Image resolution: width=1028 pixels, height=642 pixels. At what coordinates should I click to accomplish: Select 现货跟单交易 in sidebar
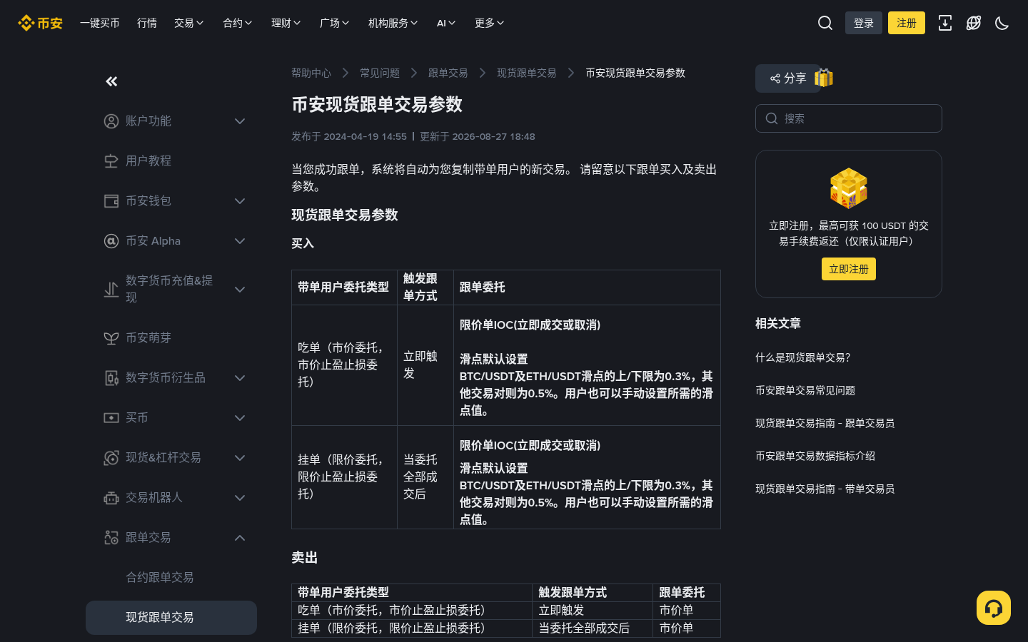tap(171, 618)
